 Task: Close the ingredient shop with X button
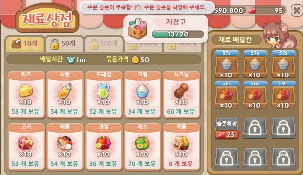(x=297, y=11)
